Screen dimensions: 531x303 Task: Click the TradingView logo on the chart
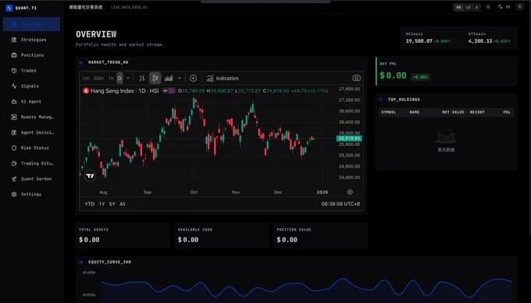point(90,176)
